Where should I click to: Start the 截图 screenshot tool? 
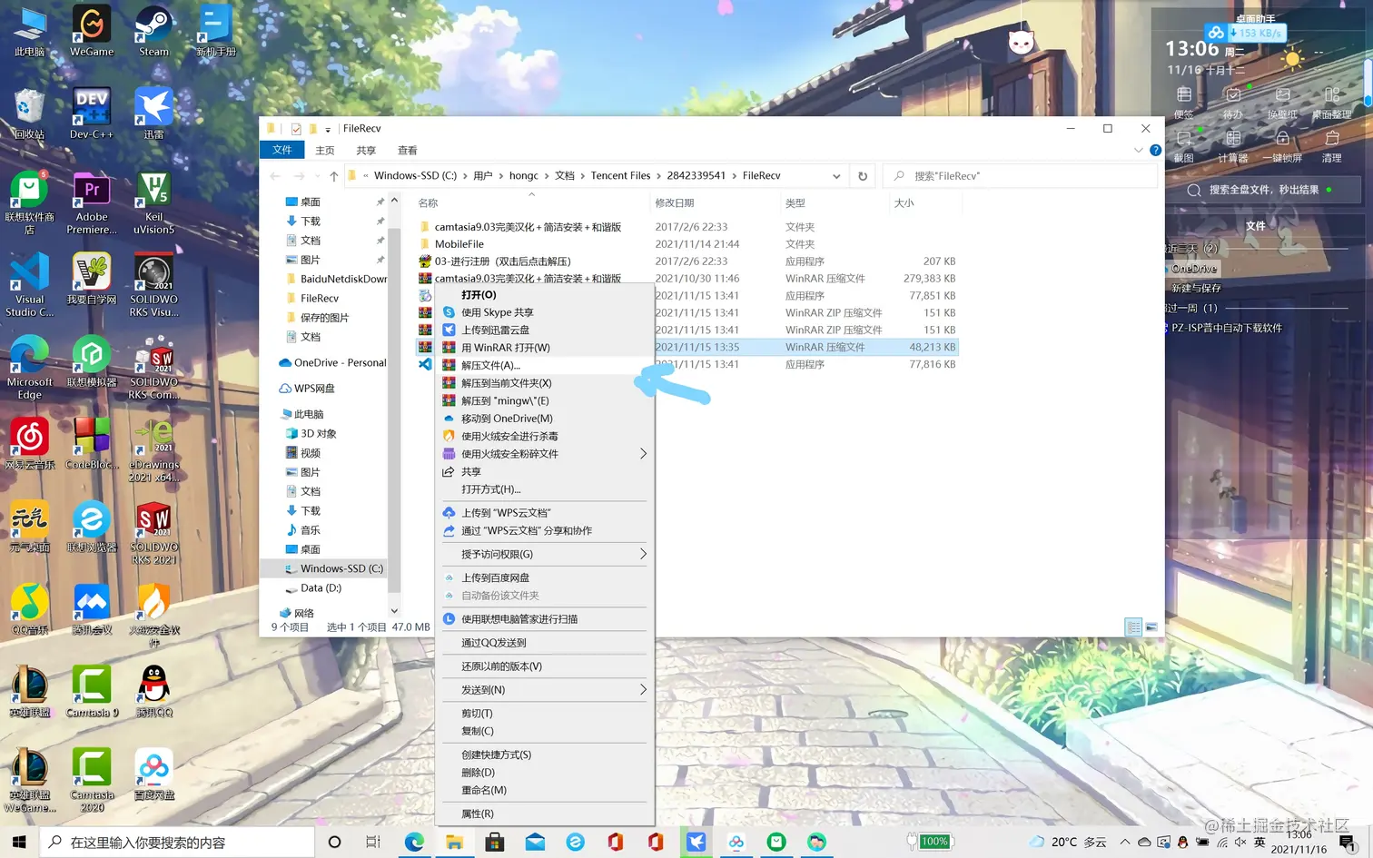(x=1184, y=145)
